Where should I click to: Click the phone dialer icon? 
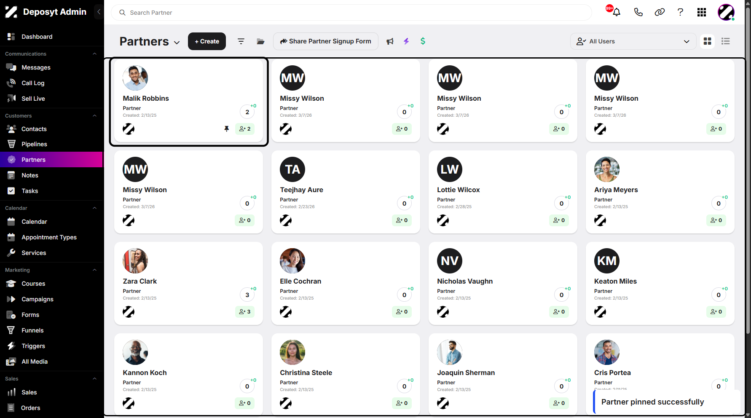click(638, 12)
